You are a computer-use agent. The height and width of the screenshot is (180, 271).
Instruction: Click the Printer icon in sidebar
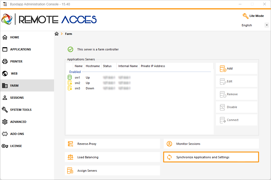click(5, 61)
